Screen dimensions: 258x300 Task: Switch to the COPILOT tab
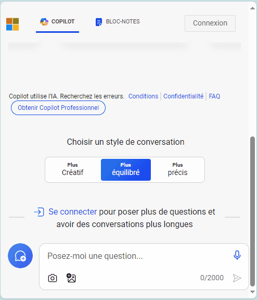coord(57,22)
